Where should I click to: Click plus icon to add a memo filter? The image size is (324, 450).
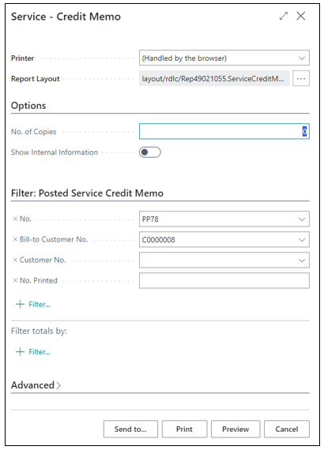pyautogui.click(x=20, y=304)
